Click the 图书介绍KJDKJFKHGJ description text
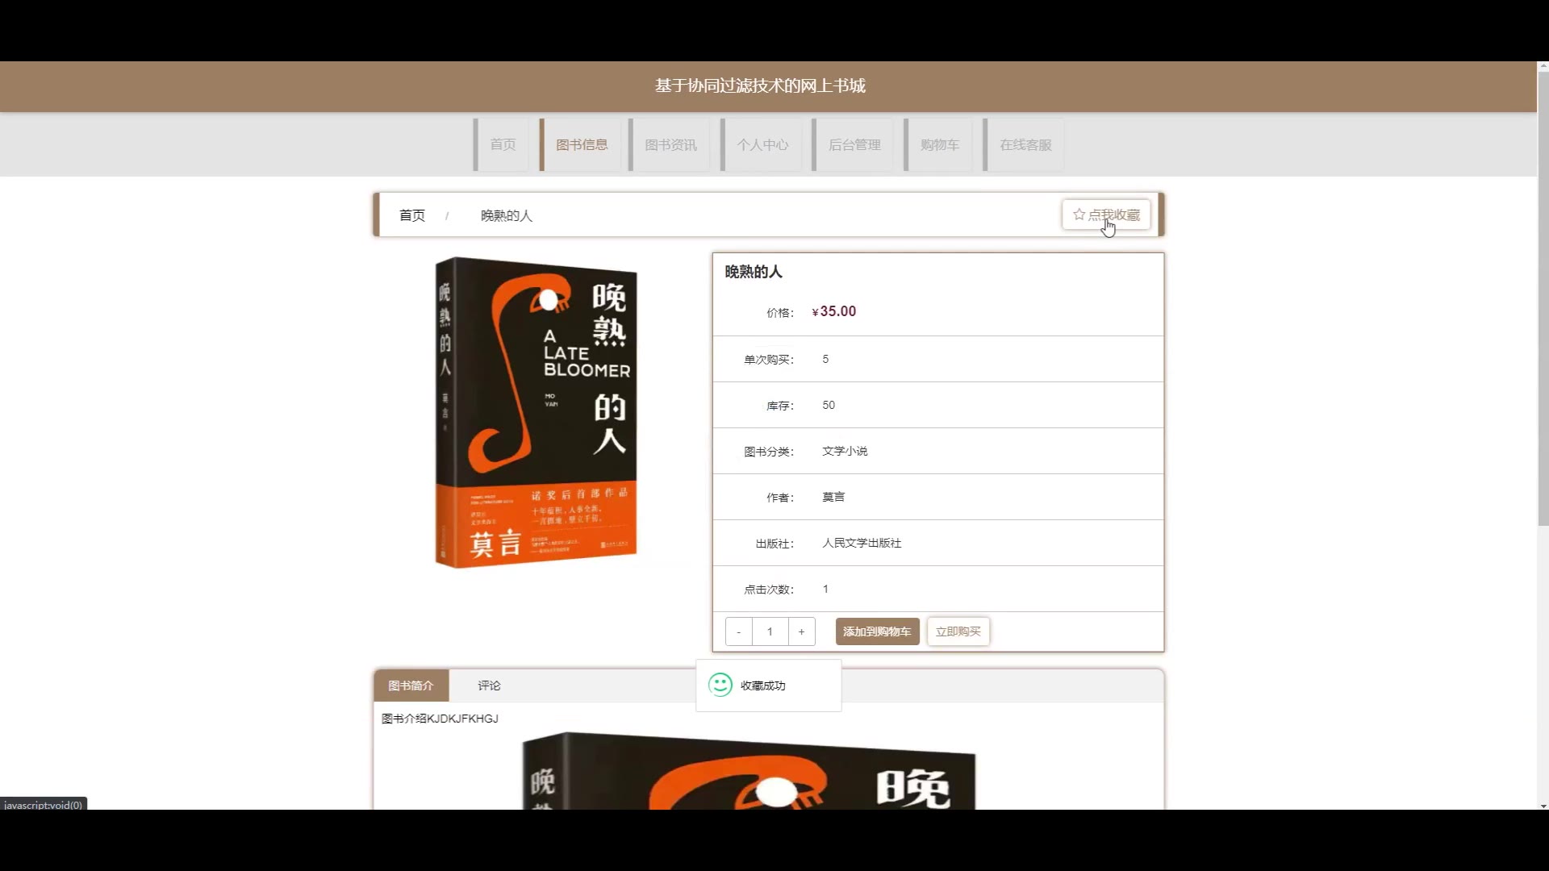1549x871 pixels. coord(440,719)
